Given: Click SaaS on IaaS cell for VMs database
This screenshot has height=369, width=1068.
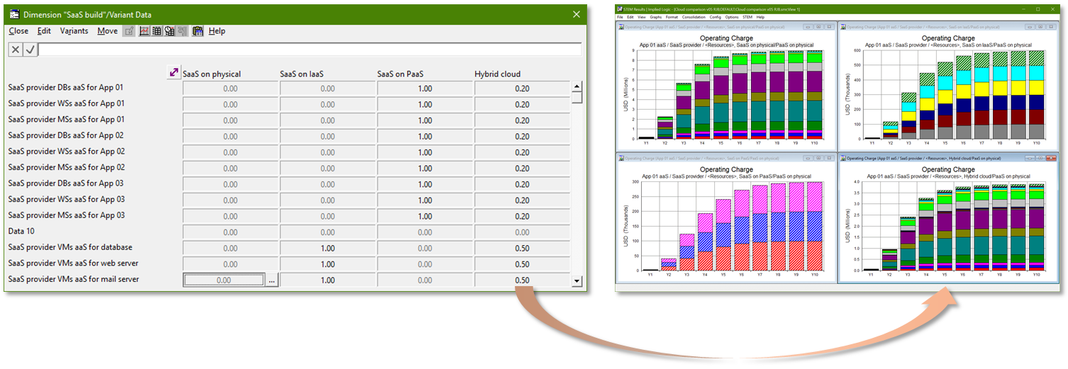Looking at the screenshot, I should (328, 249).
